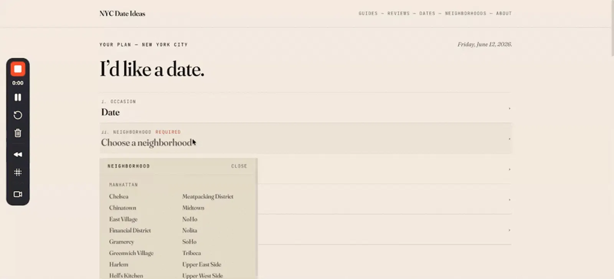Open the Choose a neighborhood selector
Image resolution: width=614 pixels, height=279 pixels.
[x=305, y=138]
